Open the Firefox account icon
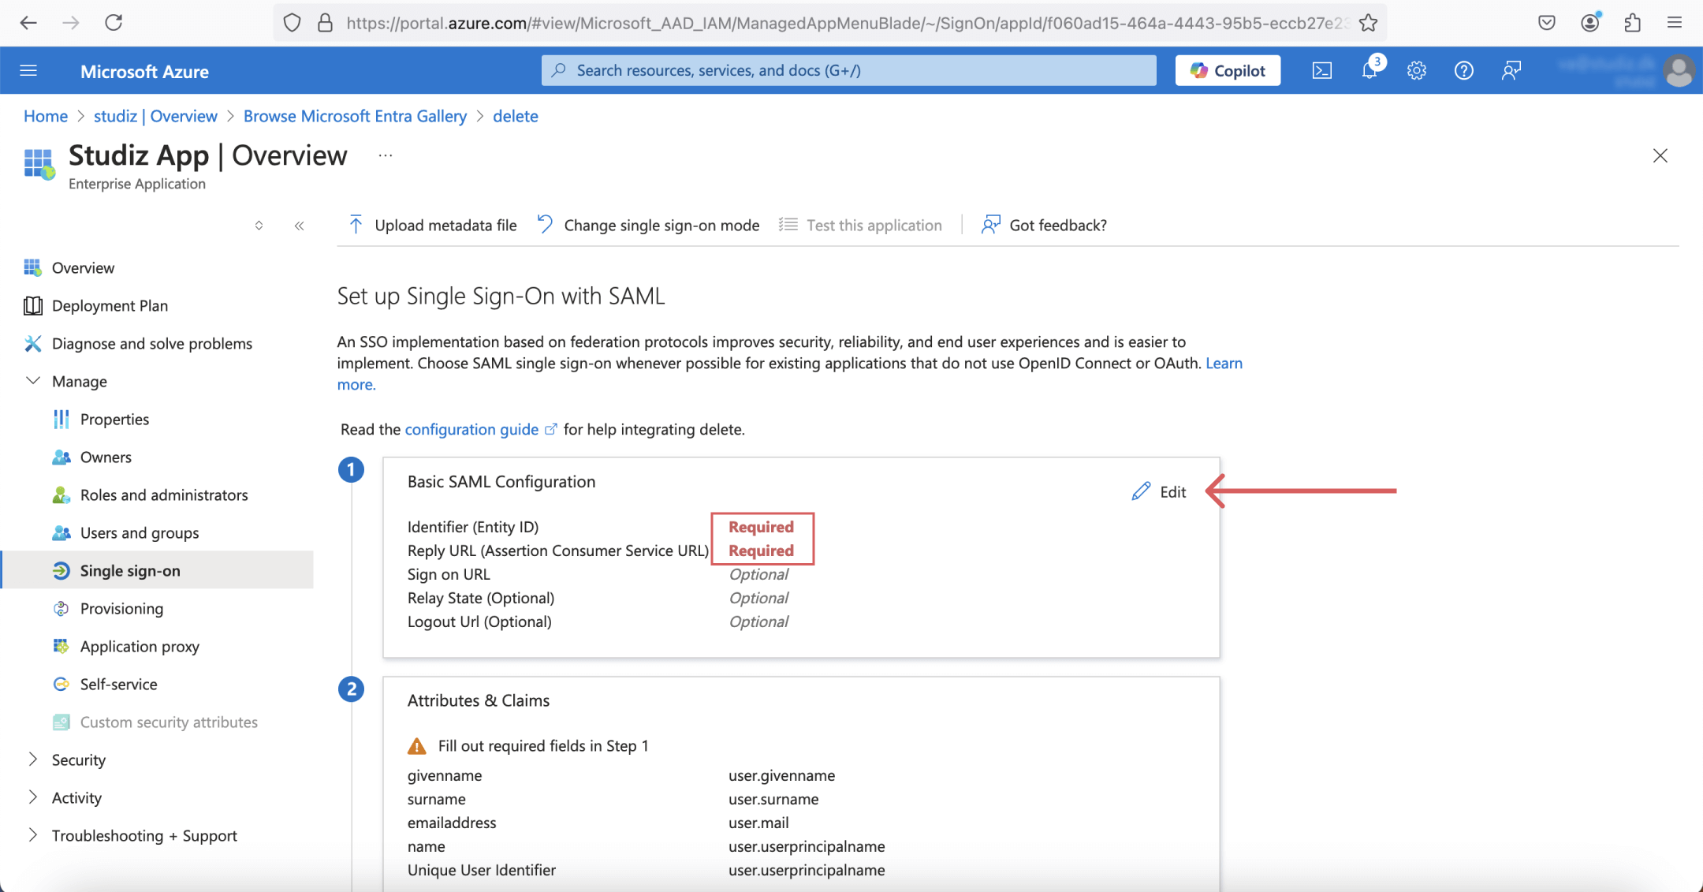This screenshot has width=1703, height=892. click(1590, 23)
